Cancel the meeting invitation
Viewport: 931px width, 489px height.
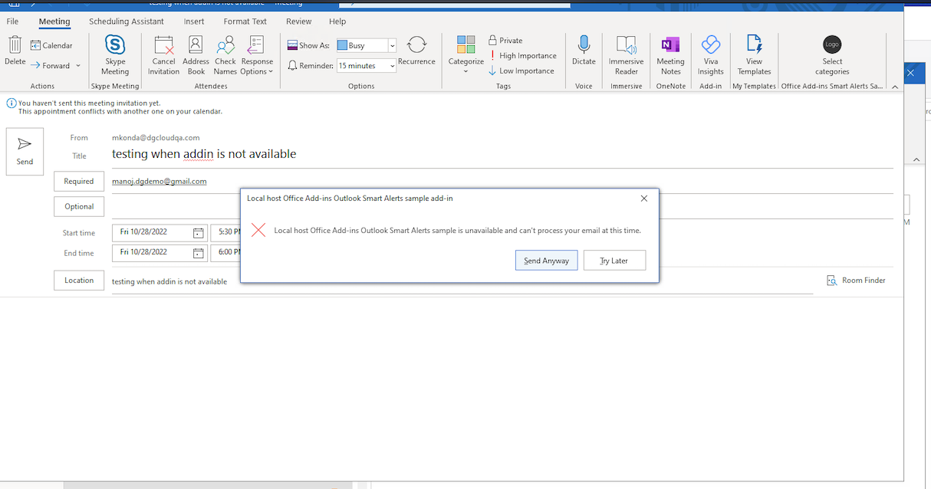(x=163, y=54)
